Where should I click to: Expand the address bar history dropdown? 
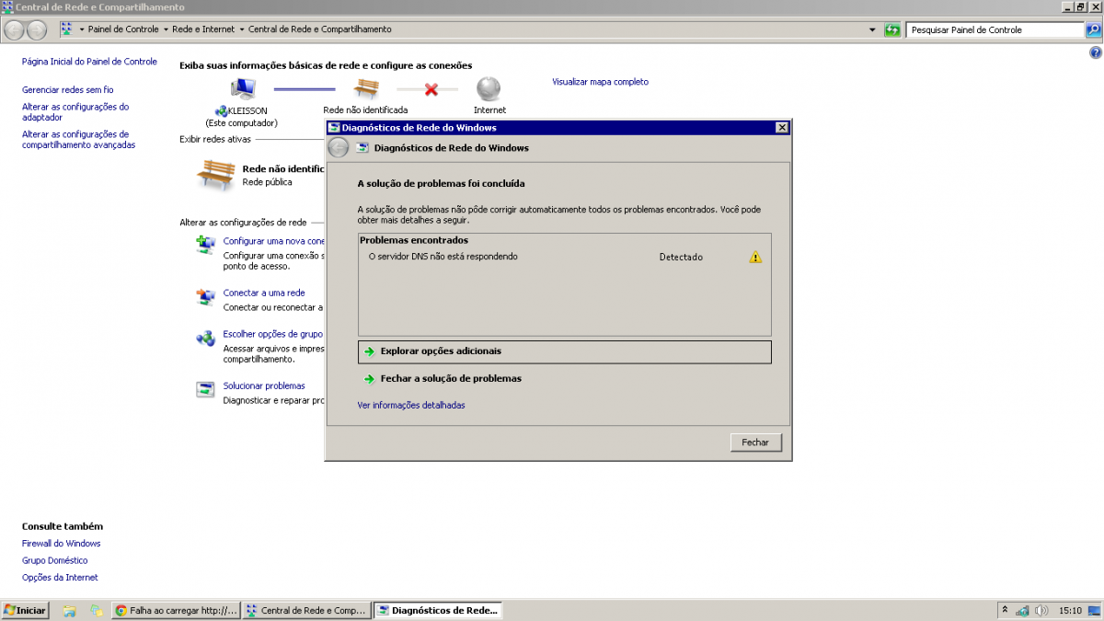[x=872, y=29]
